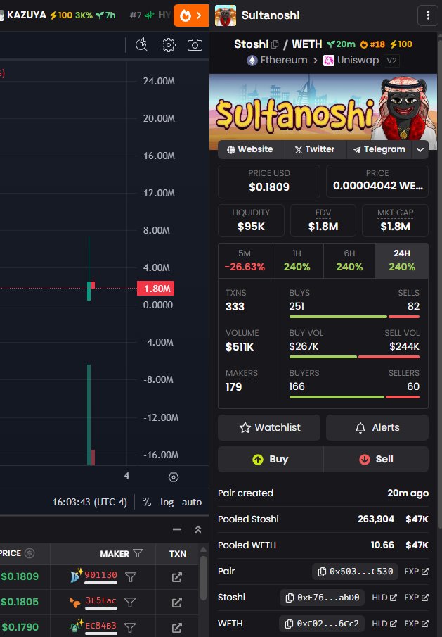Click the Ethereum chain label
The width and height of the screenshot is (442, 637).
(x=277, y=61)
